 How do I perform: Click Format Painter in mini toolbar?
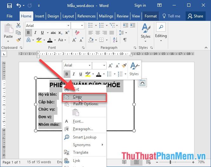pos(124,66)
